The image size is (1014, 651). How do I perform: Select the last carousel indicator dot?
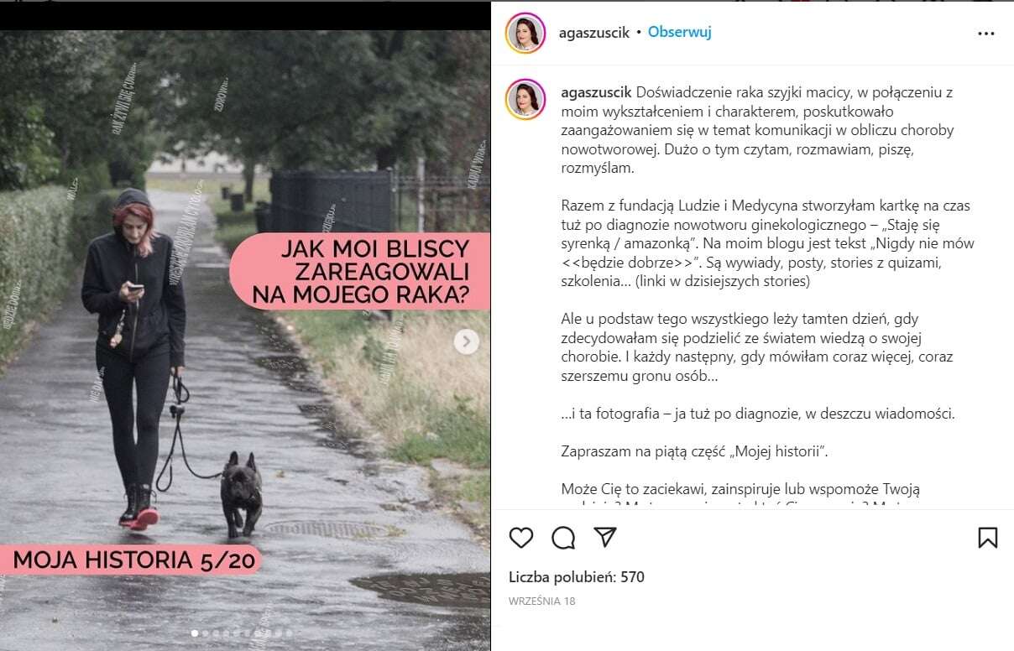290,633
